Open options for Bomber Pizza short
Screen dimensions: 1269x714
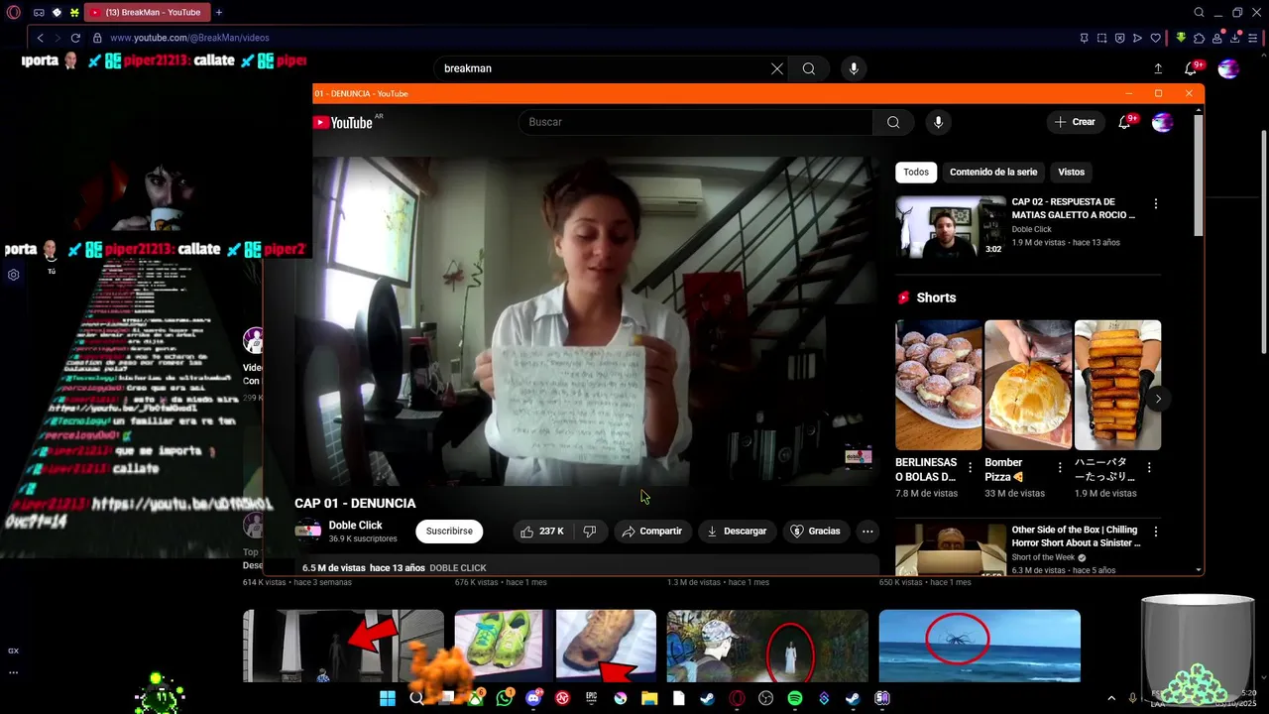(x=1060, y=467)
